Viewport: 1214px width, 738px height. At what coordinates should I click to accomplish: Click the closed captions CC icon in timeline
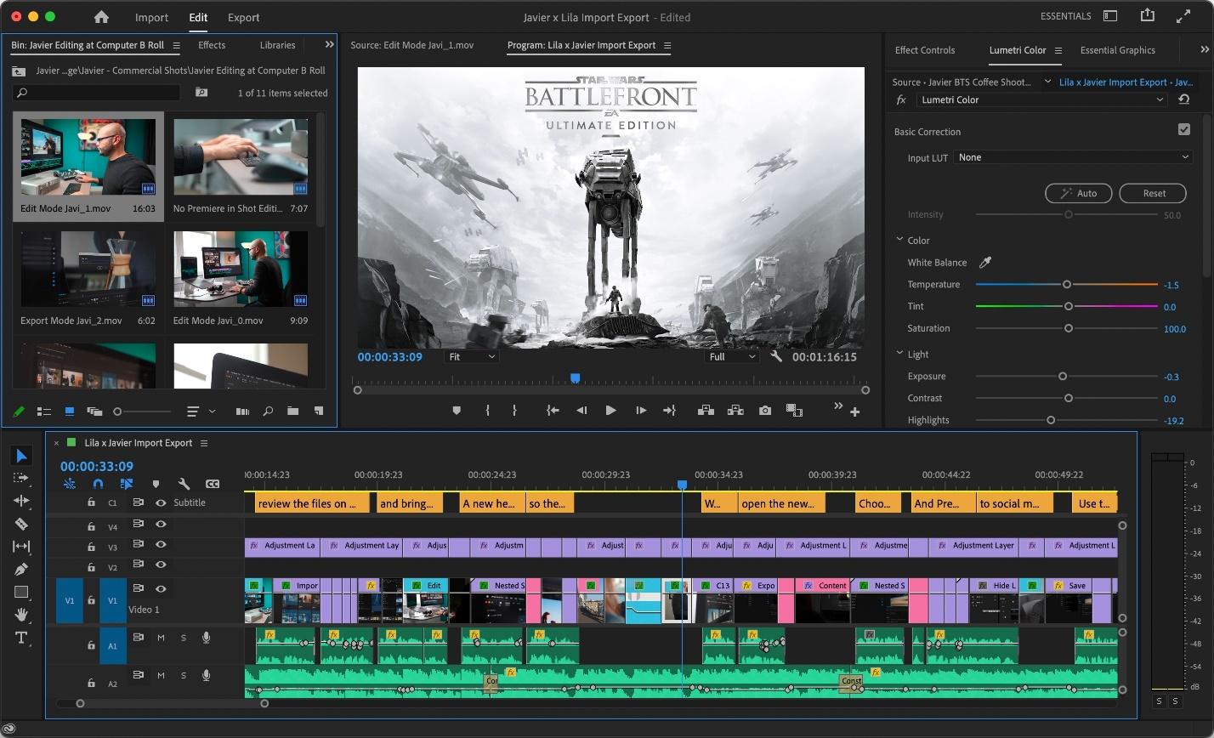point(213,484)
